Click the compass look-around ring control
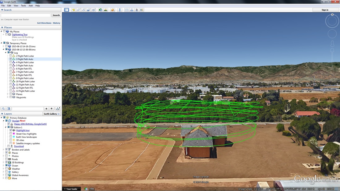Image resolution: width=340 pixels, height=191 pixels. [332, 21]
